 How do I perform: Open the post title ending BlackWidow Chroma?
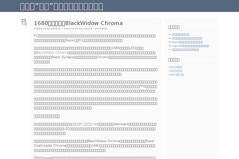click(x=78, y=23)
